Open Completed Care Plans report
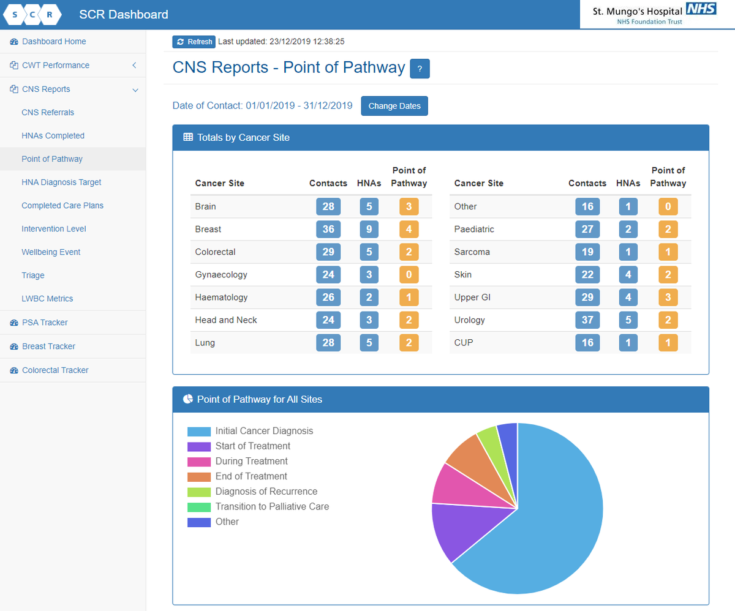Image resolution: width=735 pixels, height=611 pixels. click(x=62, y=206)
